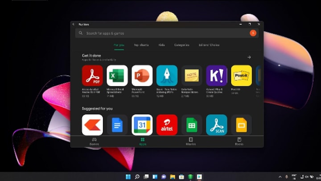Open the ColorNote notepad app
Viewport: 321px width, 181px height.
point(192,76)
